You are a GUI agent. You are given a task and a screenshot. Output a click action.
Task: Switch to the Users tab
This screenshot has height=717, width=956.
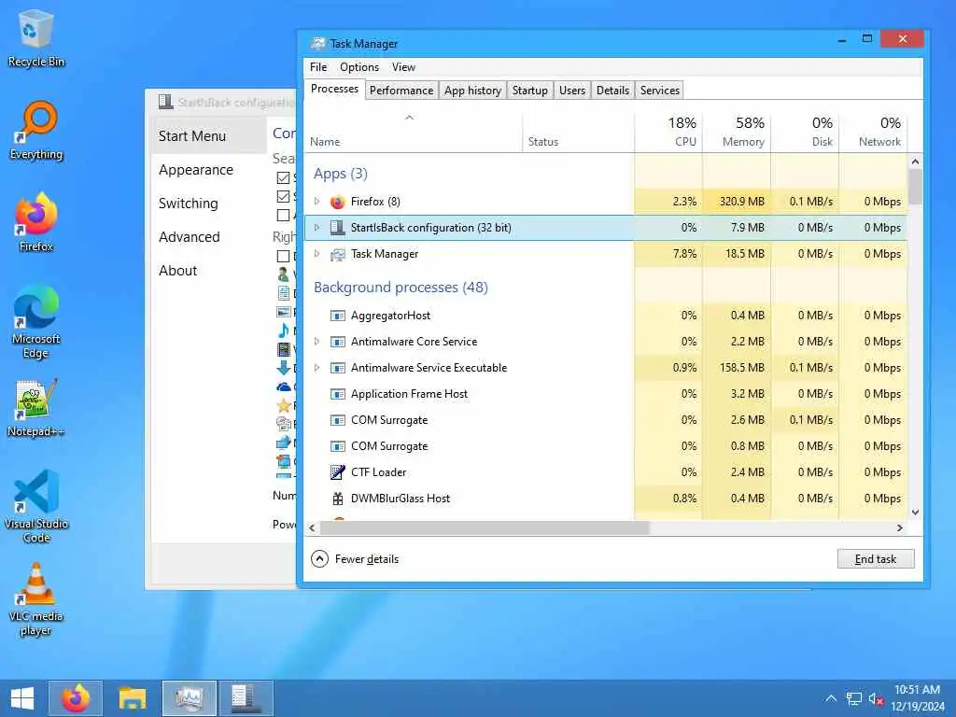tap(572, 91)
